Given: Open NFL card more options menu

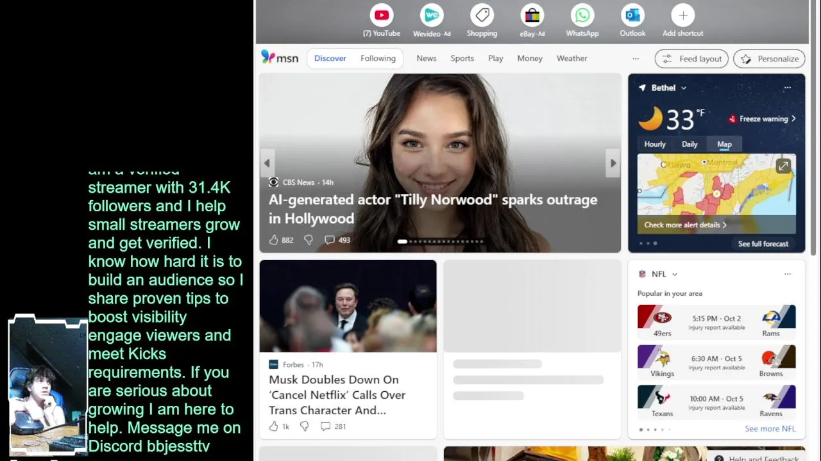Looking at the screenshot, I should tap(788, 274).
